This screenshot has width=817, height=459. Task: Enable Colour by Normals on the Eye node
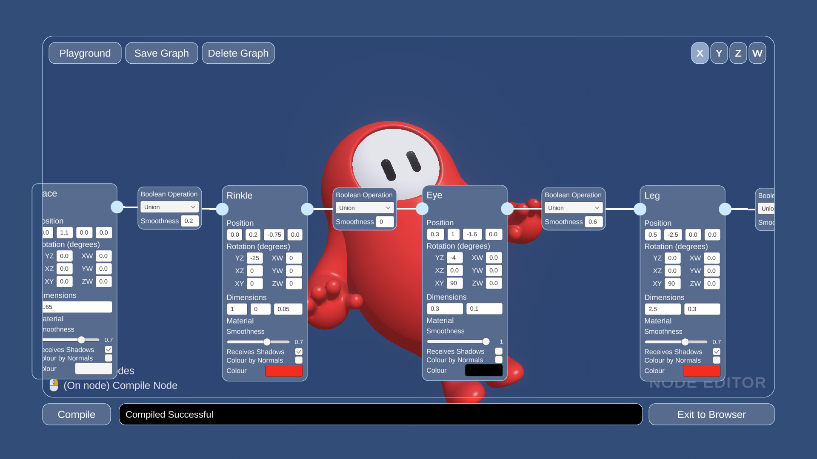tap(499, 360)
